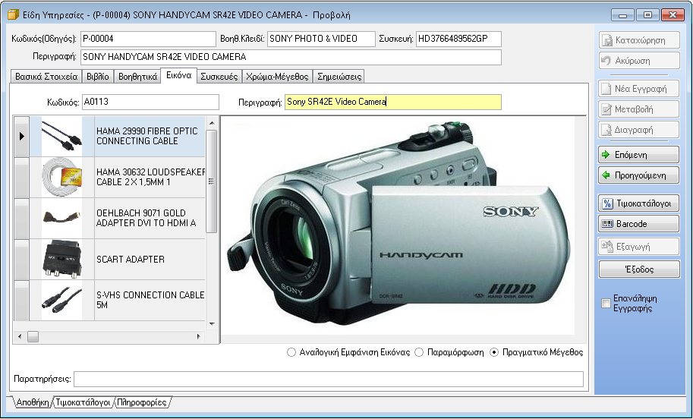Create a new record with Νέα Εγγραφή

639,88
